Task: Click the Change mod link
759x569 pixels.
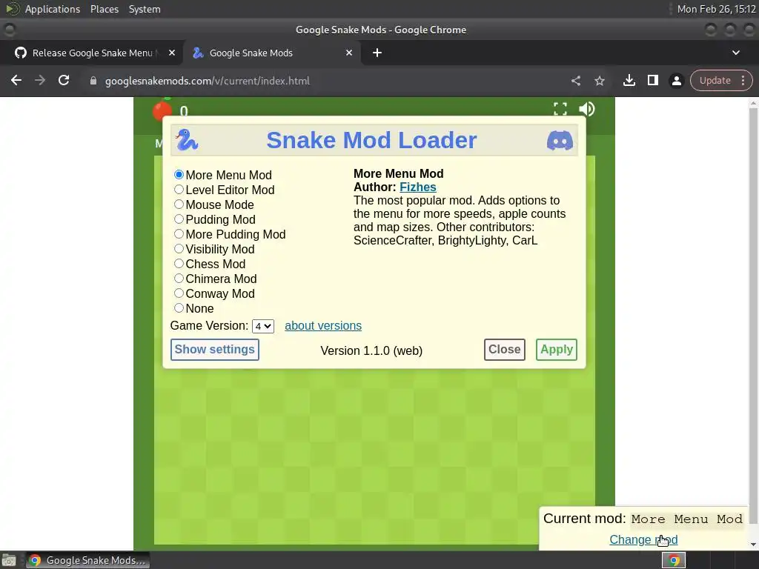Action: [x=643, y=539]
